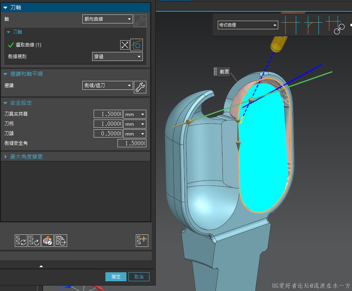352x291 pixels.
Task: Toggle the chain within feature icon
Action: pos(335,25)
